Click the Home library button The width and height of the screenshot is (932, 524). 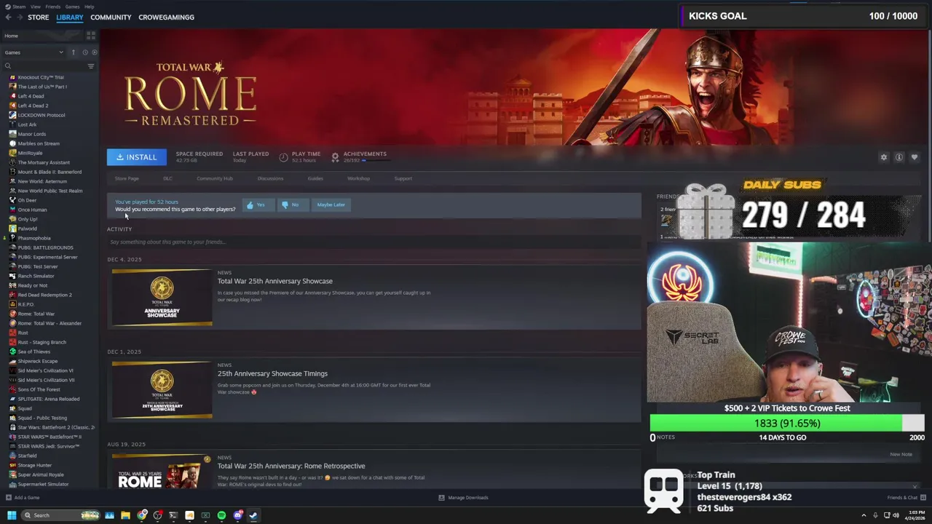click(x=42, y=36)
